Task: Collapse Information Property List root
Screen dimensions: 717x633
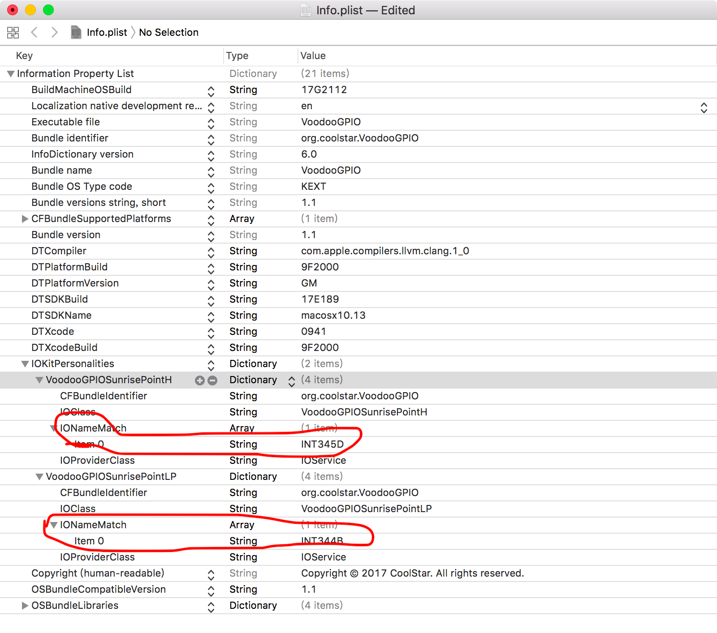Action: pyautogui.click(x=11, y=73)
